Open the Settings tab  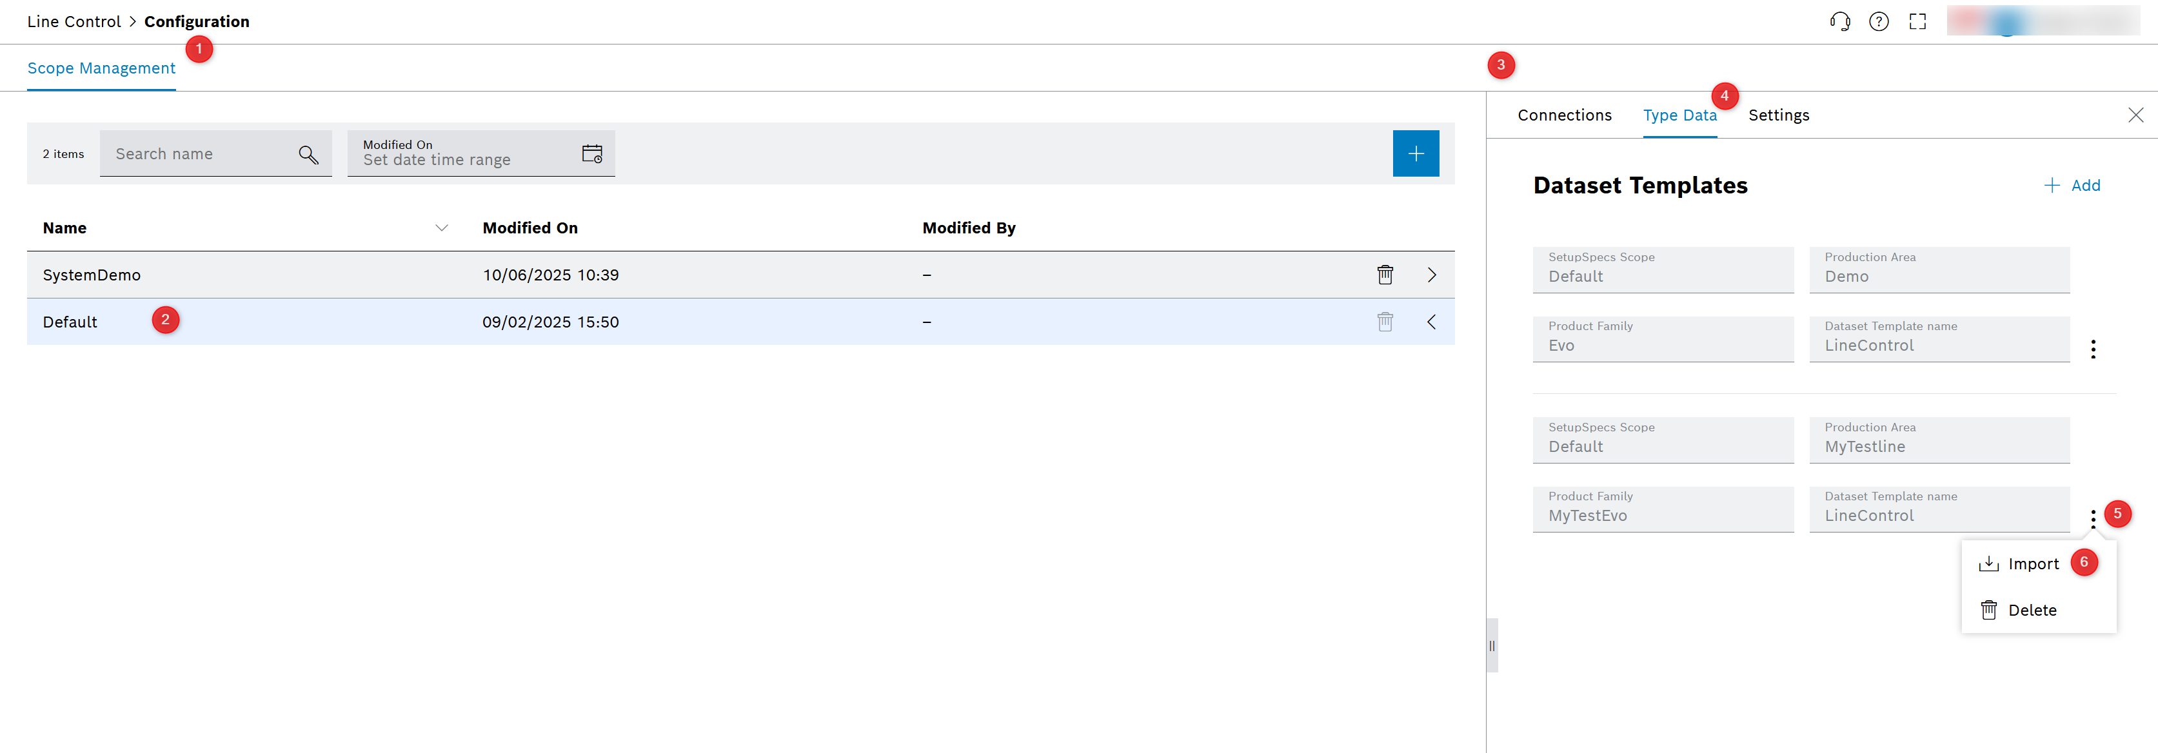[x=1777, y=115]
